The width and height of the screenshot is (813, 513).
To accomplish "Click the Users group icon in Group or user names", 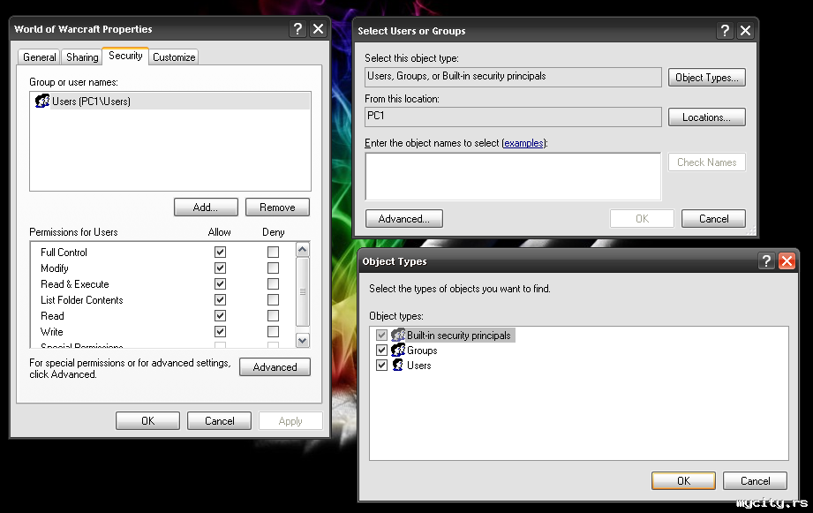I will [42, 101].
